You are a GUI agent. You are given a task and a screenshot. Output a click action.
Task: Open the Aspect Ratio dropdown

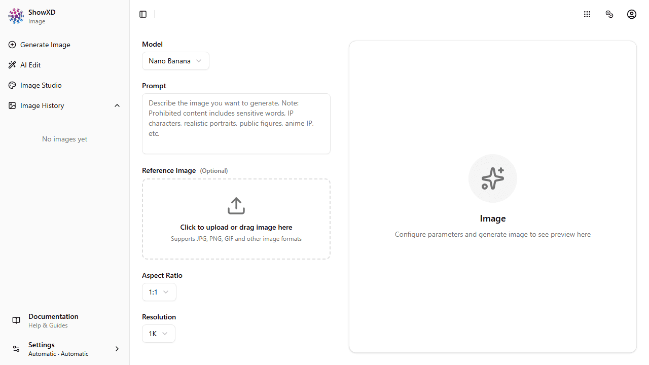pyautogui.click(x=159, y=292)
